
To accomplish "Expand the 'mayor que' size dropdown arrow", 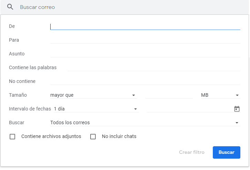I will pyautogui.click(x=134, y=95).
